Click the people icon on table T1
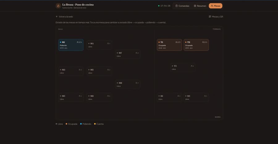This screenshot has width=278, height=144. (176, 42)
